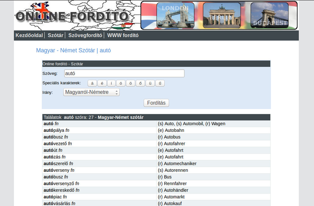Select the entry 'autóút fn'

click(x=53, y=150)
